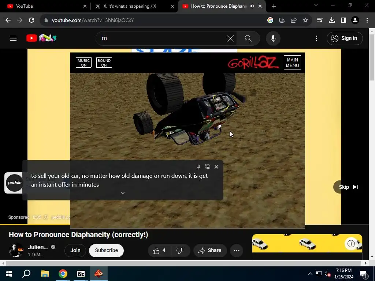Open a new tab with plus button
The height and width of the screenshot is (281, 375).
coord(274,7)
